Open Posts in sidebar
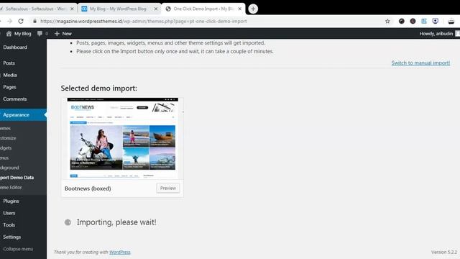This screenshot has height=259, width=460. click(9, 63)
